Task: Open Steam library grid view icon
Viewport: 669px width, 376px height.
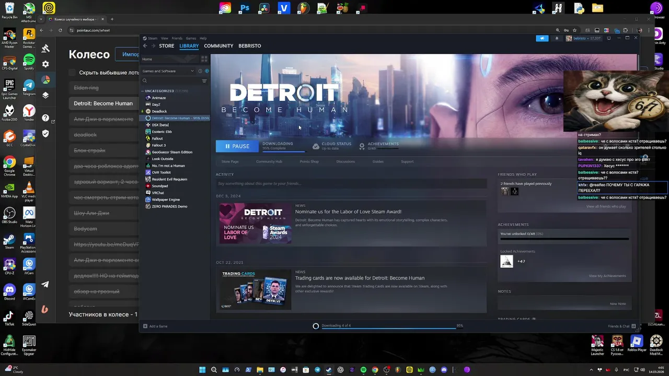Action: point(204,59)
